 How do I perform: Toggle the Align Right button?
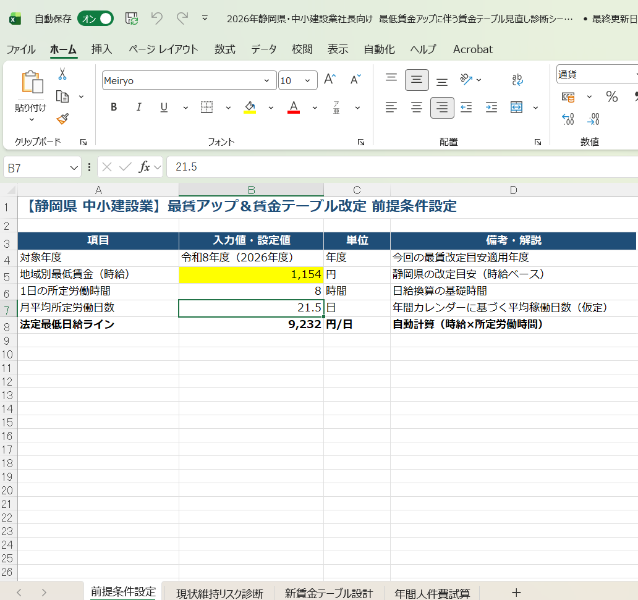(x=442, y=108)
